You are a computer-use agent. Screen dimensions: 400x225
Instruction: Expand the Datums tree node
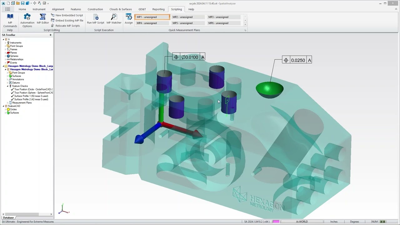click(7, 83)
